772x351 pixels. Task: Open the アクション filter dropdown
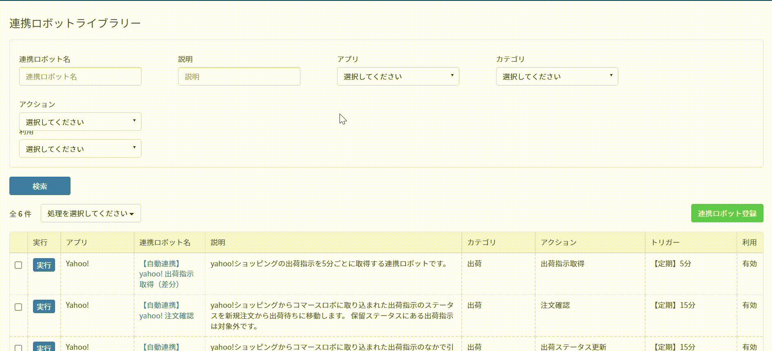coord(80,122)
